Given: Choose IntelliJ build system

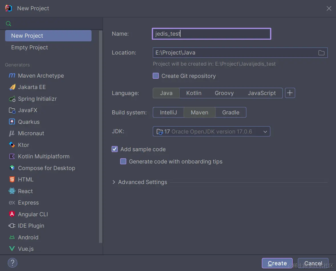Looking at the screenshot, I should (169, 112).
